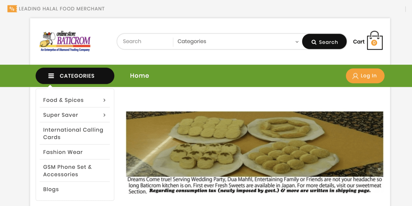Open the shopping bag cart icon
The image size is (412, 206).
tap(375, 41)
